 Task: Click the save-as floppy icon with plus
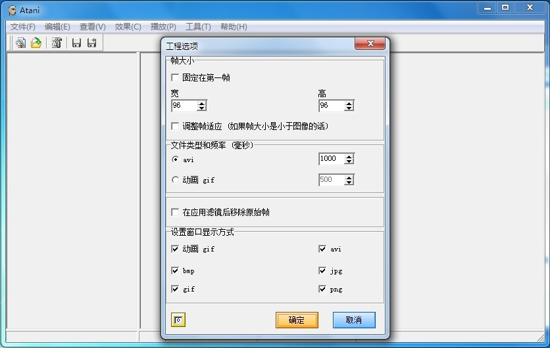tap(92, 43)
